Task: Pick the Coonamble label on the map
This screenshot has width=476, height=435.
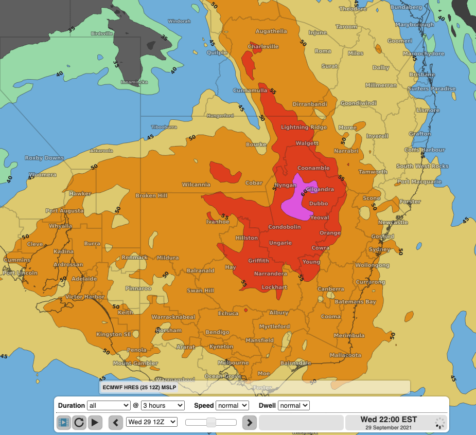Action: (313, 168)
